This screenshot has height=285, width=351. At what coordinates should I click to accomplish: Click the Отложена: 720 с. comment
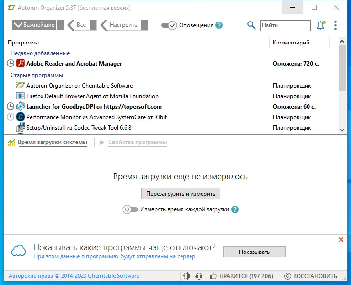[296, 64]
